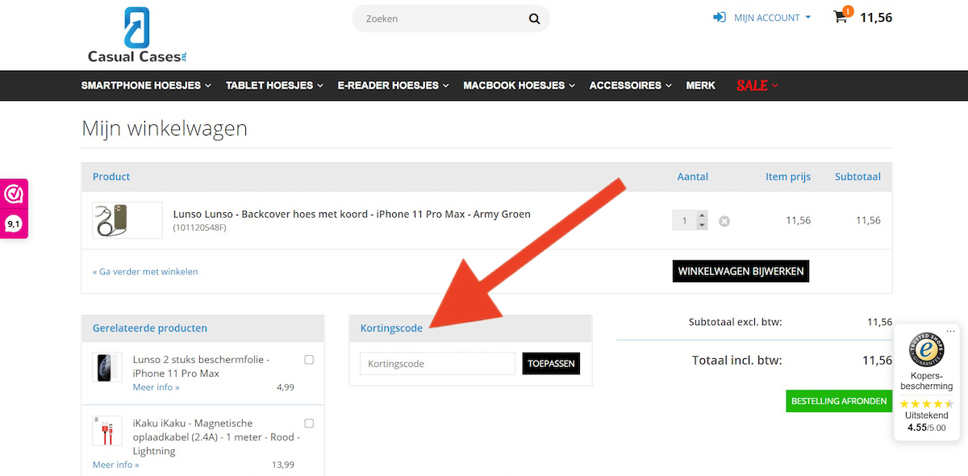Open the Trusted Shops badge seal
This screenshot has width=968, height=476.
926,349
